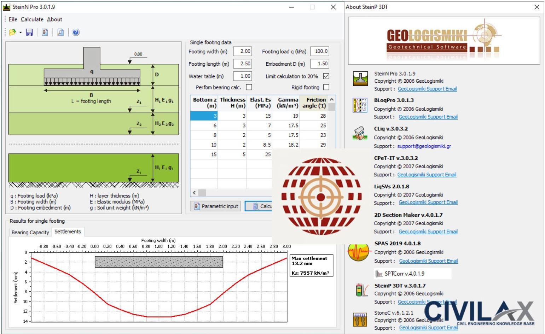The height and width of the screenshot is (334, 545).
Task: Click the Bottom z (m) column header
Action: [204, 103]
